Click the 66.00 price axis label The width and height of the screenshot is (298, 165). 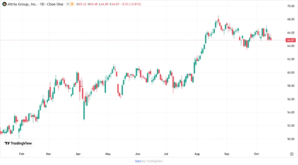291,33
